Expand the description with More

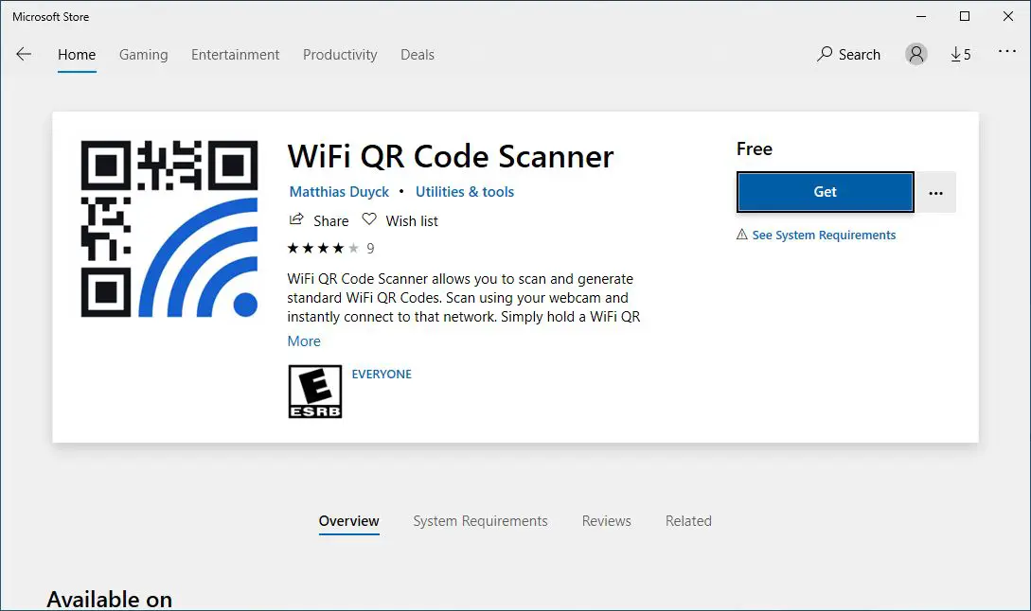304,341
